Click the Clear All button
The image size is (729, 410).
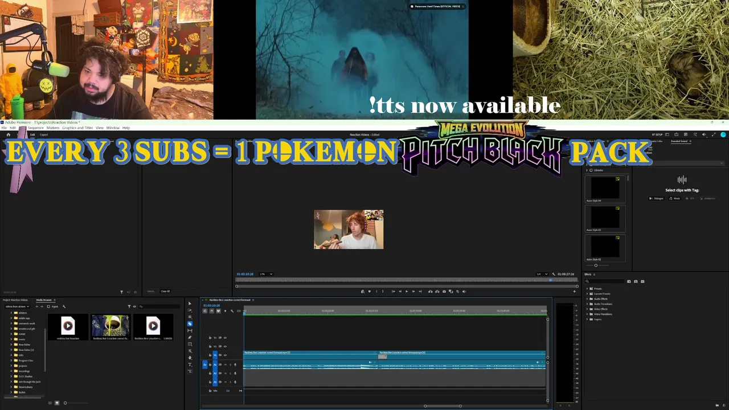[x=165, y=292]
